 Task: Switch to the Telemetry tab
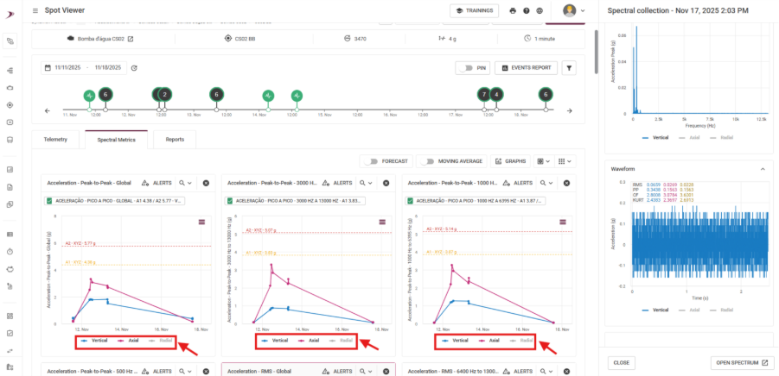(x=55, y=139)
